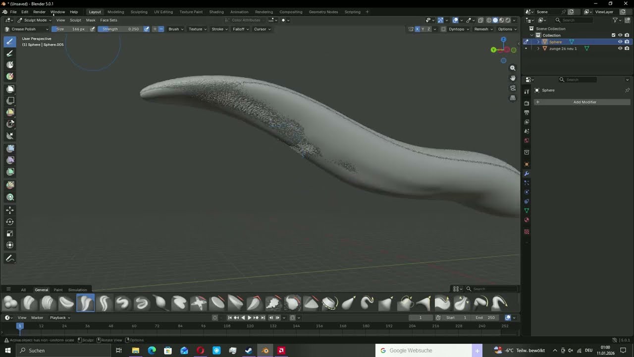Expand the Texture settings dropdown
Image resolution: width=634 pixels, height=357 pixels.
(198, 29)
